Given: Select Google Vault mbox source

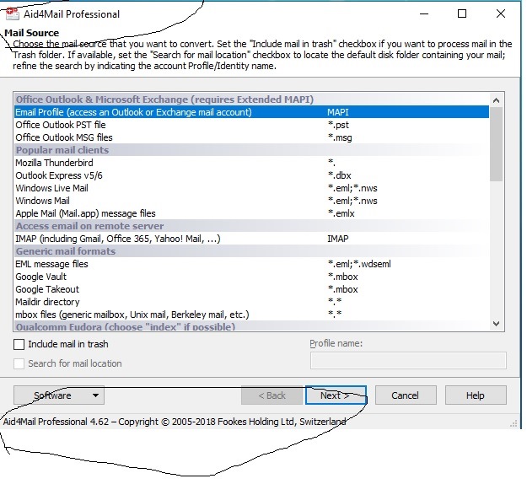Looking at the screenshot, I should pos(251,277).
